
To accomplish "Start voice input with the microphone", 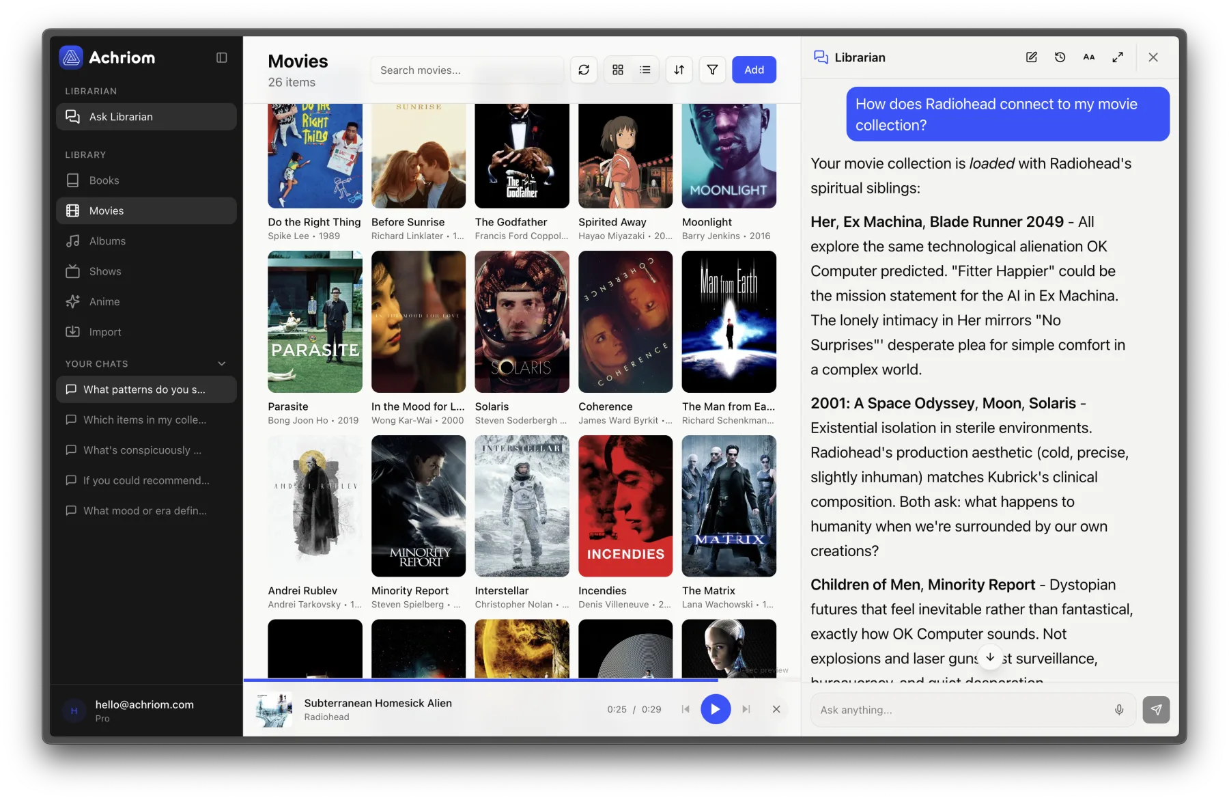I will coord(1119,710).
